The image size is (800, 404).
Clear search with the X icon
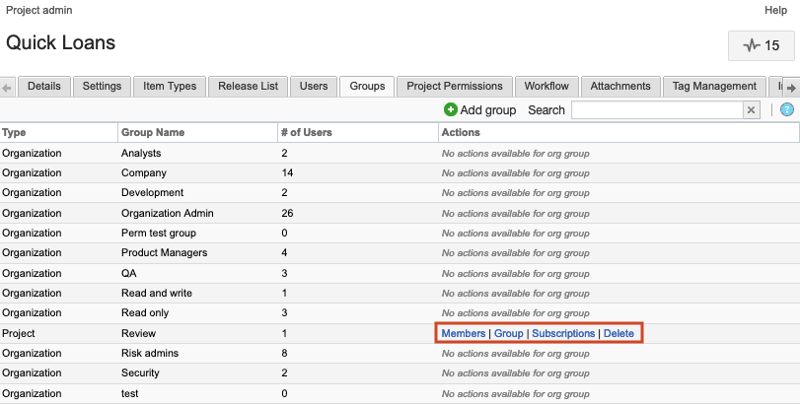[x=751, y=110]
